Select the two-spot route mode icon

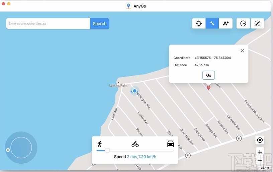(x=212, y=23)
